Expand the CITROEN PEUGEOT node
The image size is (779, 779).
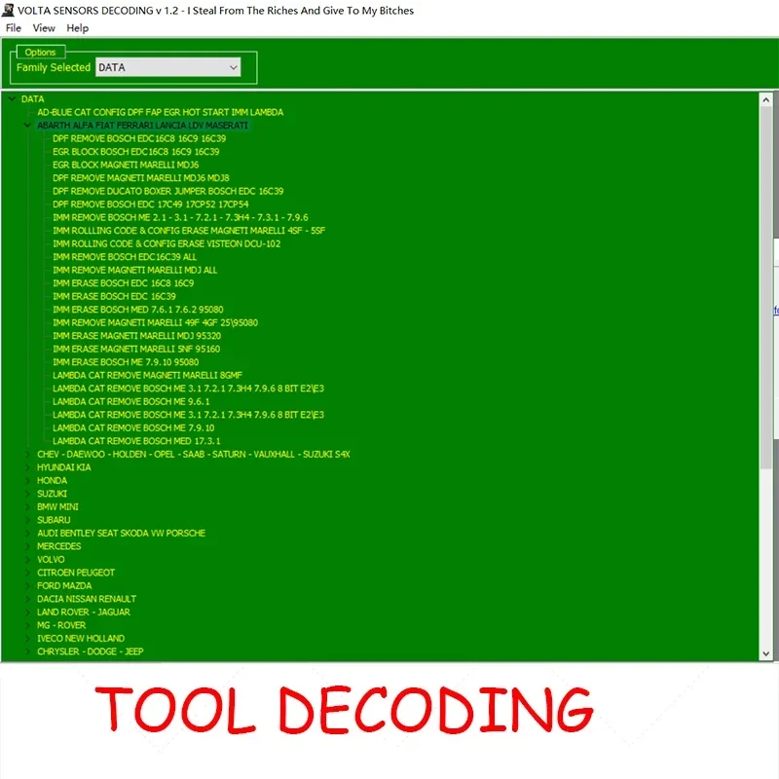click(x=27, y=573)
